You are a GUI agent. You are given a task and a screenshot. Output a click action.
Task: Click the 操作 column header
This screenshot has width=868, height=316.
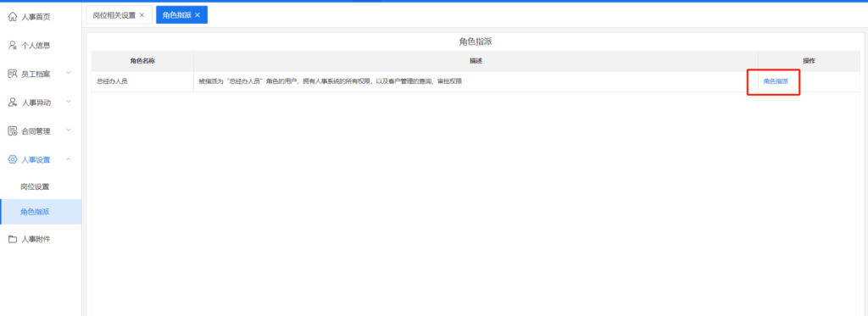(x=810, y=61)
